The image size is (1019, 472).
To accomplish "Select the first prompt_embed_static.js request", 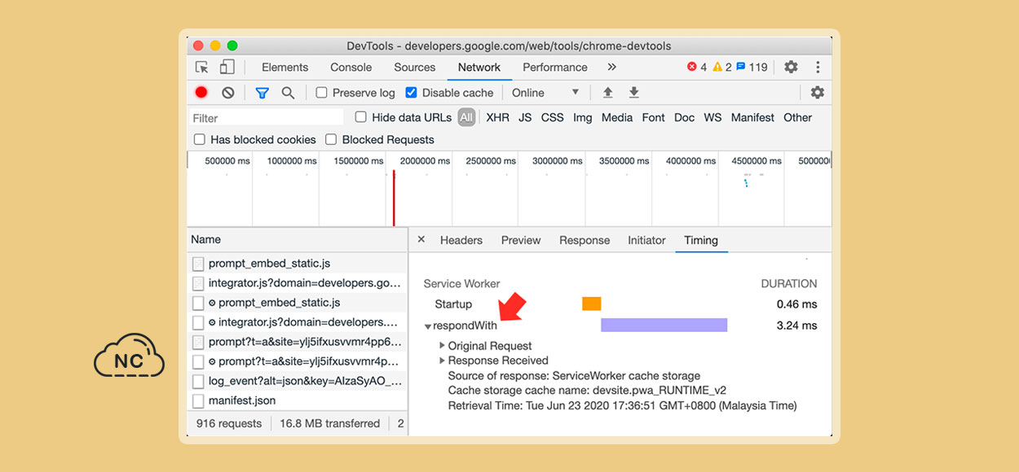I will (x=298, y=264).
